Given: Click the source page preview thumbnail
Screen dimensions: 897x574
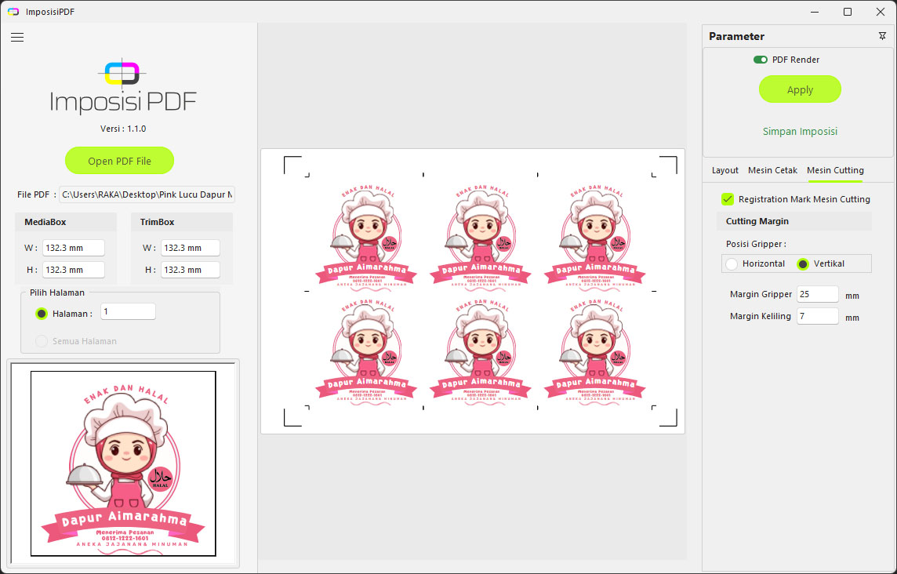Looking at the screenshot, I should 123,463.
